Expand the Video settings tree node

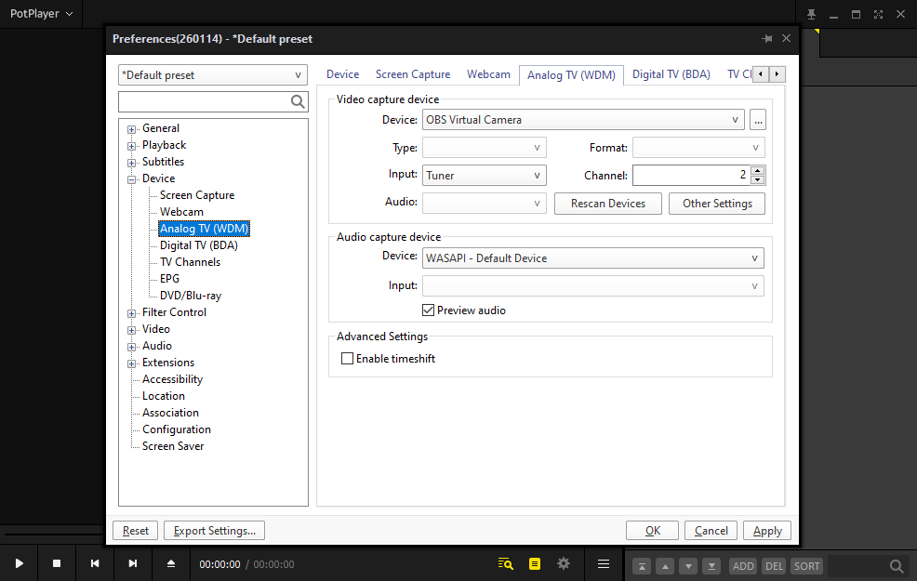[x=131, y=328]
